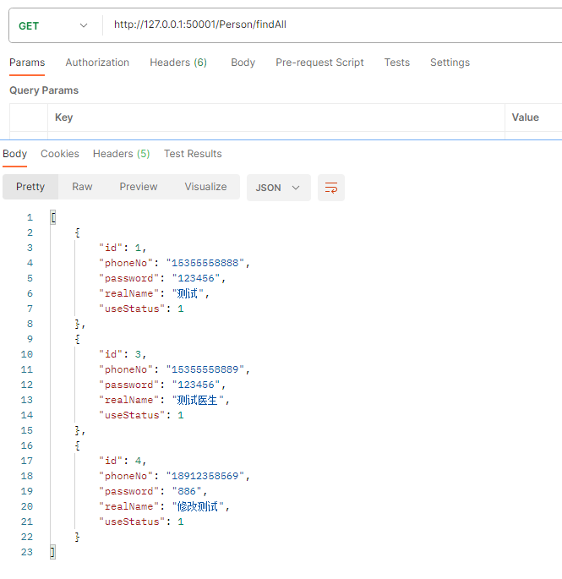Click password "123456" on line 5
The width and height of the screenshot is (562, 579).
click(196, 278)
